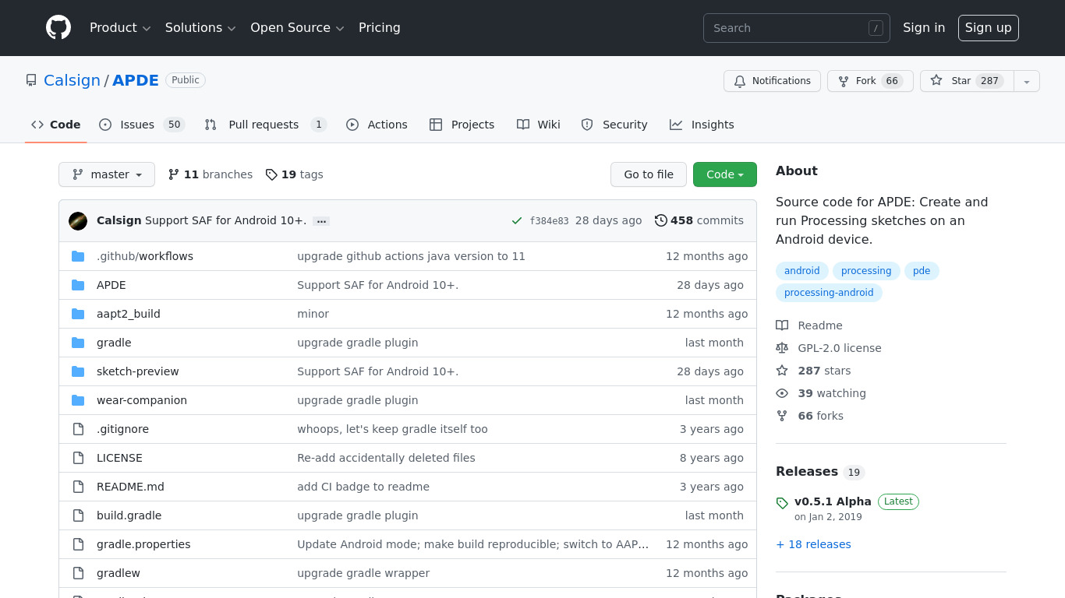
Task: Open the Calsign owner link
Action: [72, 80]
